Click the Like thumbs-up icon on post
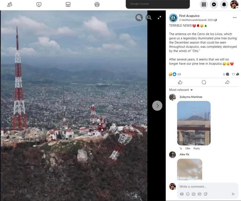 pos(180,82)
